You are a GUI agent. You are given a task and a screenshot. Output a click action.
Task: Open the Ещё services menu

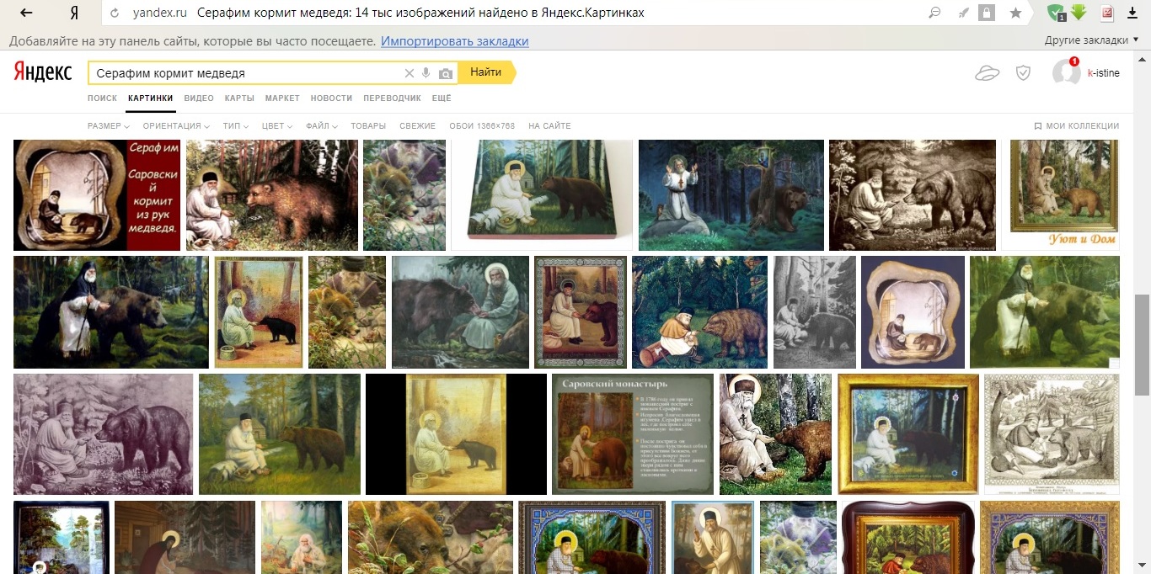click(442, 98)
